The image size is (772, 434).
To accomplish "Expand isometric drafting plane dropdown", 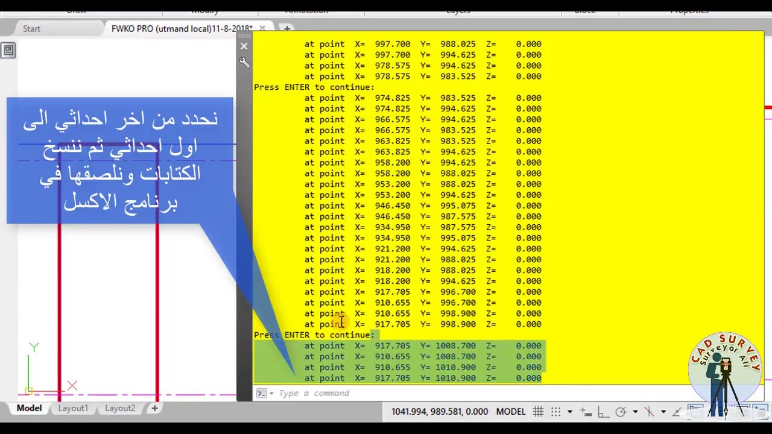I will pyautogui.click(x=663, y=412).
